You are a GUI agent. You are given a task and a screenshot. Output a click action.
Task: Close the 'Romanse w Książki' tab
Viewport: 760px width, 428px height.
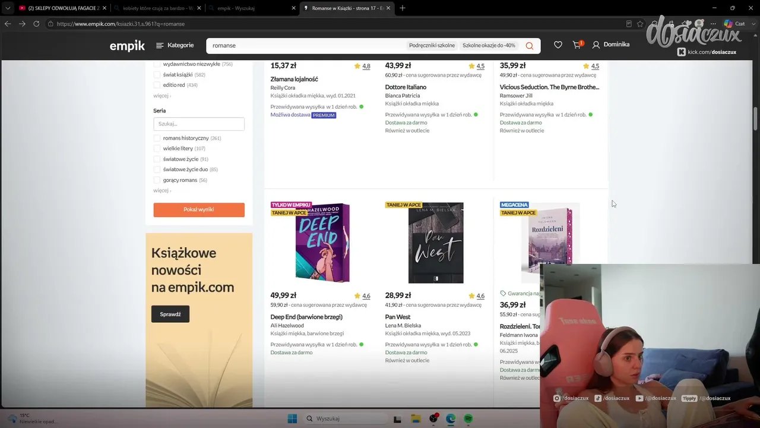click(388, 8)
